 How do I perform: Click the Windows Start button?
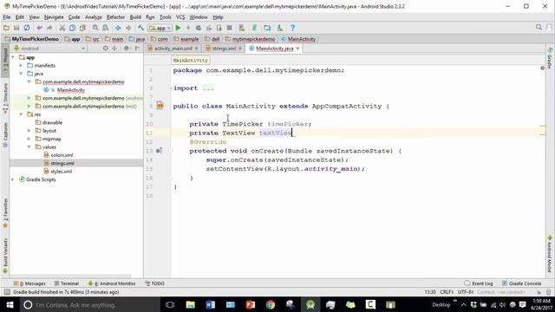click(x=10, y=304)
